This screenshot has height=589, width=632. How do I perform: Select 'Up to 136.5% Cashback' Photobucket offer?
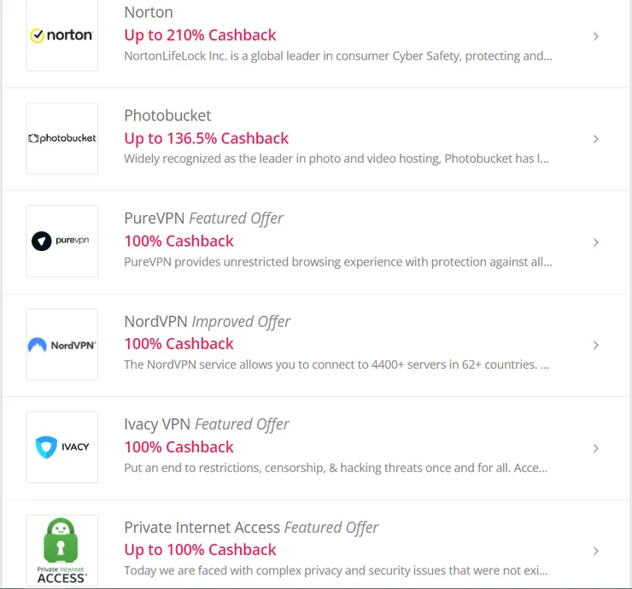(206, 138)
